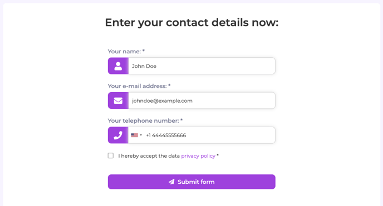Click the asterisk after privacy policy link
This screenshot has width=383, height=206.
pos(218,155)
